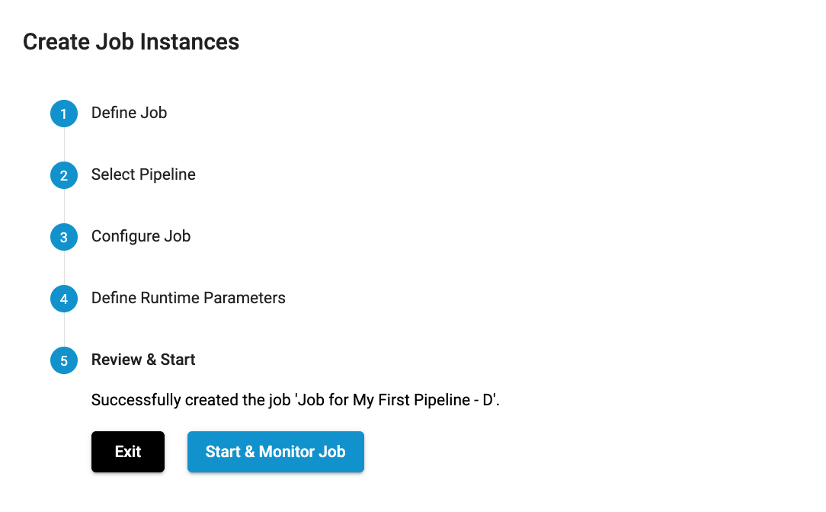Click the blue circle numbered 1

pos(63,113)
